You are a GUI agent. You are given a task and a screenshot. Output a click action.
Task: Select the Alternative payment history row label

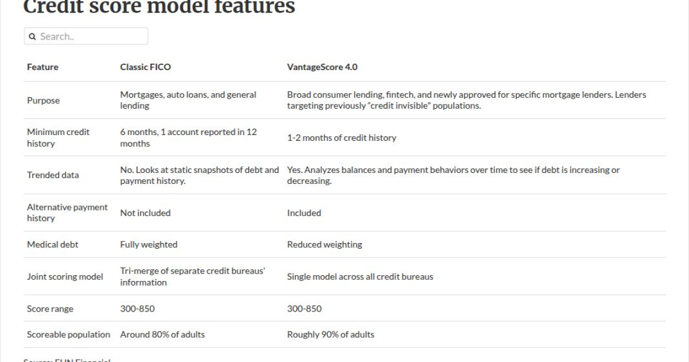point(67,213)
